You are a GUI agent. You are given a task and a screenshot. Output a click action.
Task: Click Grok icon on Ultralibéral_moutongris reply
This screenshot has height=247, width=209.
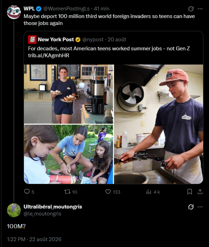coord(191,207)
